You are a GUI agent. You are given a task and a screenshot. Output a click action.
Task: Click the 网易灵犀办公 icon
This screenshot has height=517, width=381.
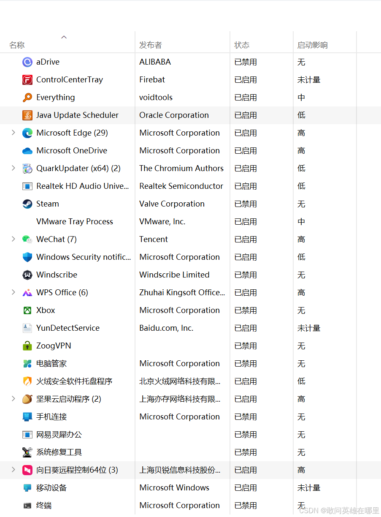pyautogui.click(x=27, y=435)
